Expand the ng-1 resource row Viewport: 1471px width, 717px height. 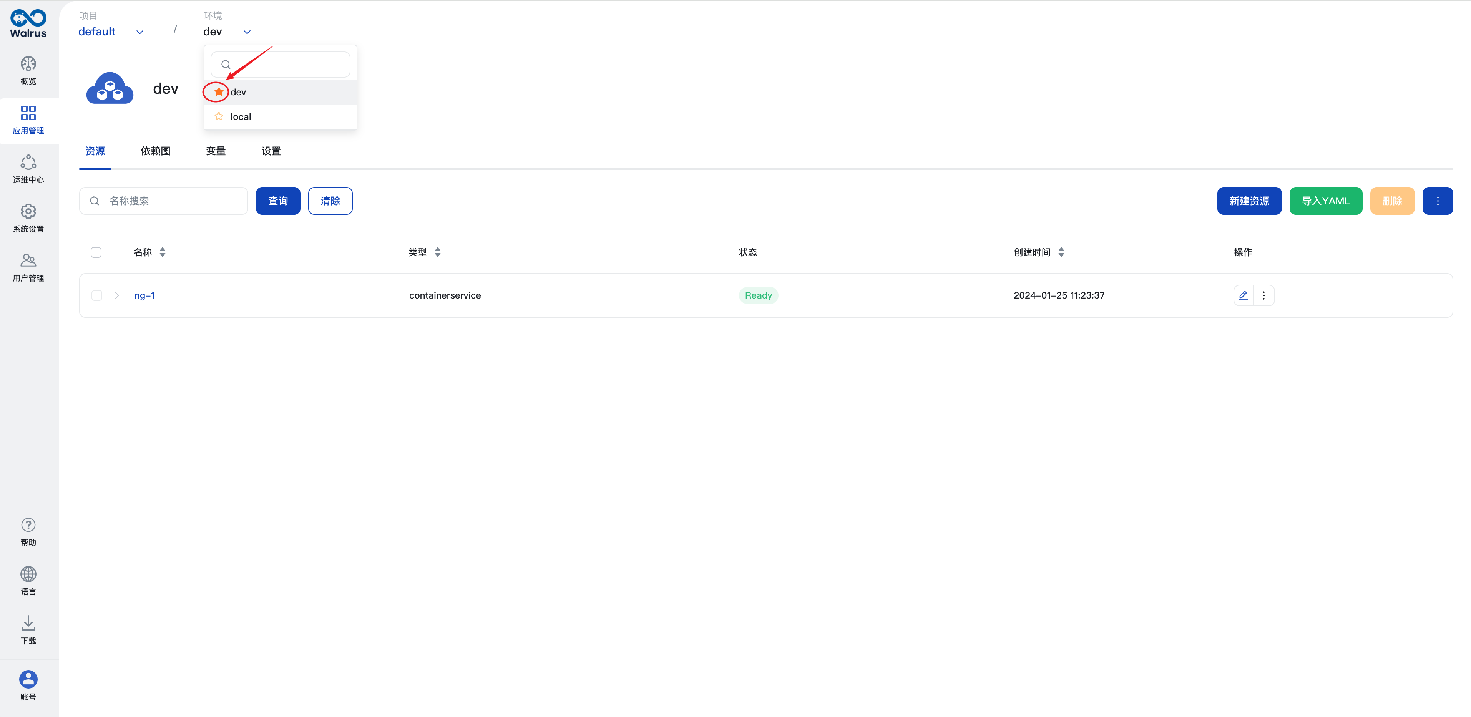pos(116,295)
